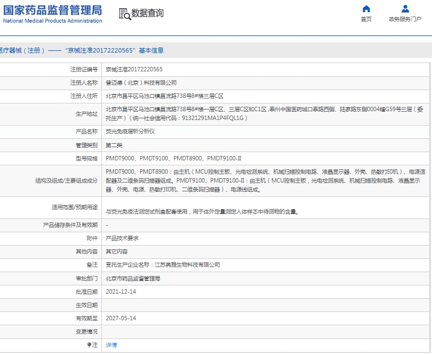Click the 注册证编号 row label
Viewport: 432px width, 354px height.
tap(84, 69)
